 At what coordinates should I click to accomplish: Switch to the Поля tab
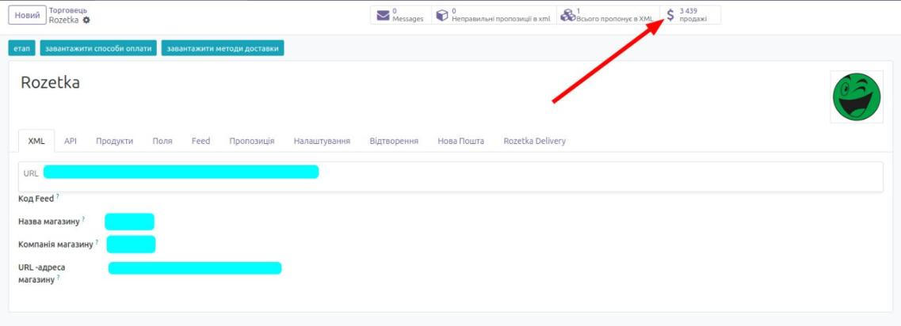(x=162, y=141)
